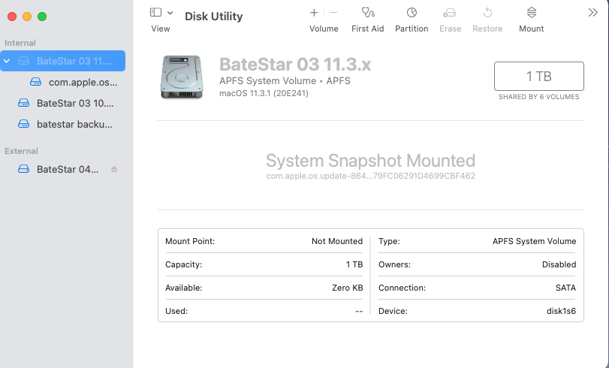The image size is (609, 368).
Task: Zoom the Disk Utility window green button
Action: coord(42,17)
